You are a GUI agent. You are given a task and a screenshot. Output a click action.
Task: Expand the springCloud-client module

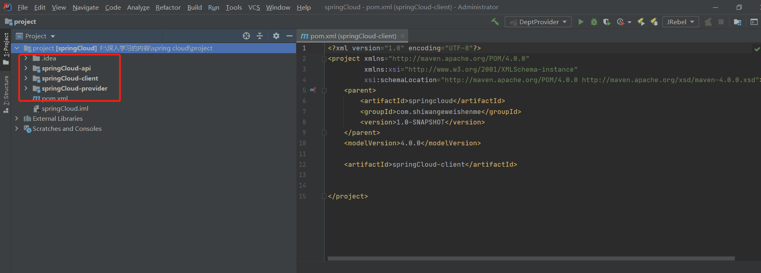pos(26,78)
